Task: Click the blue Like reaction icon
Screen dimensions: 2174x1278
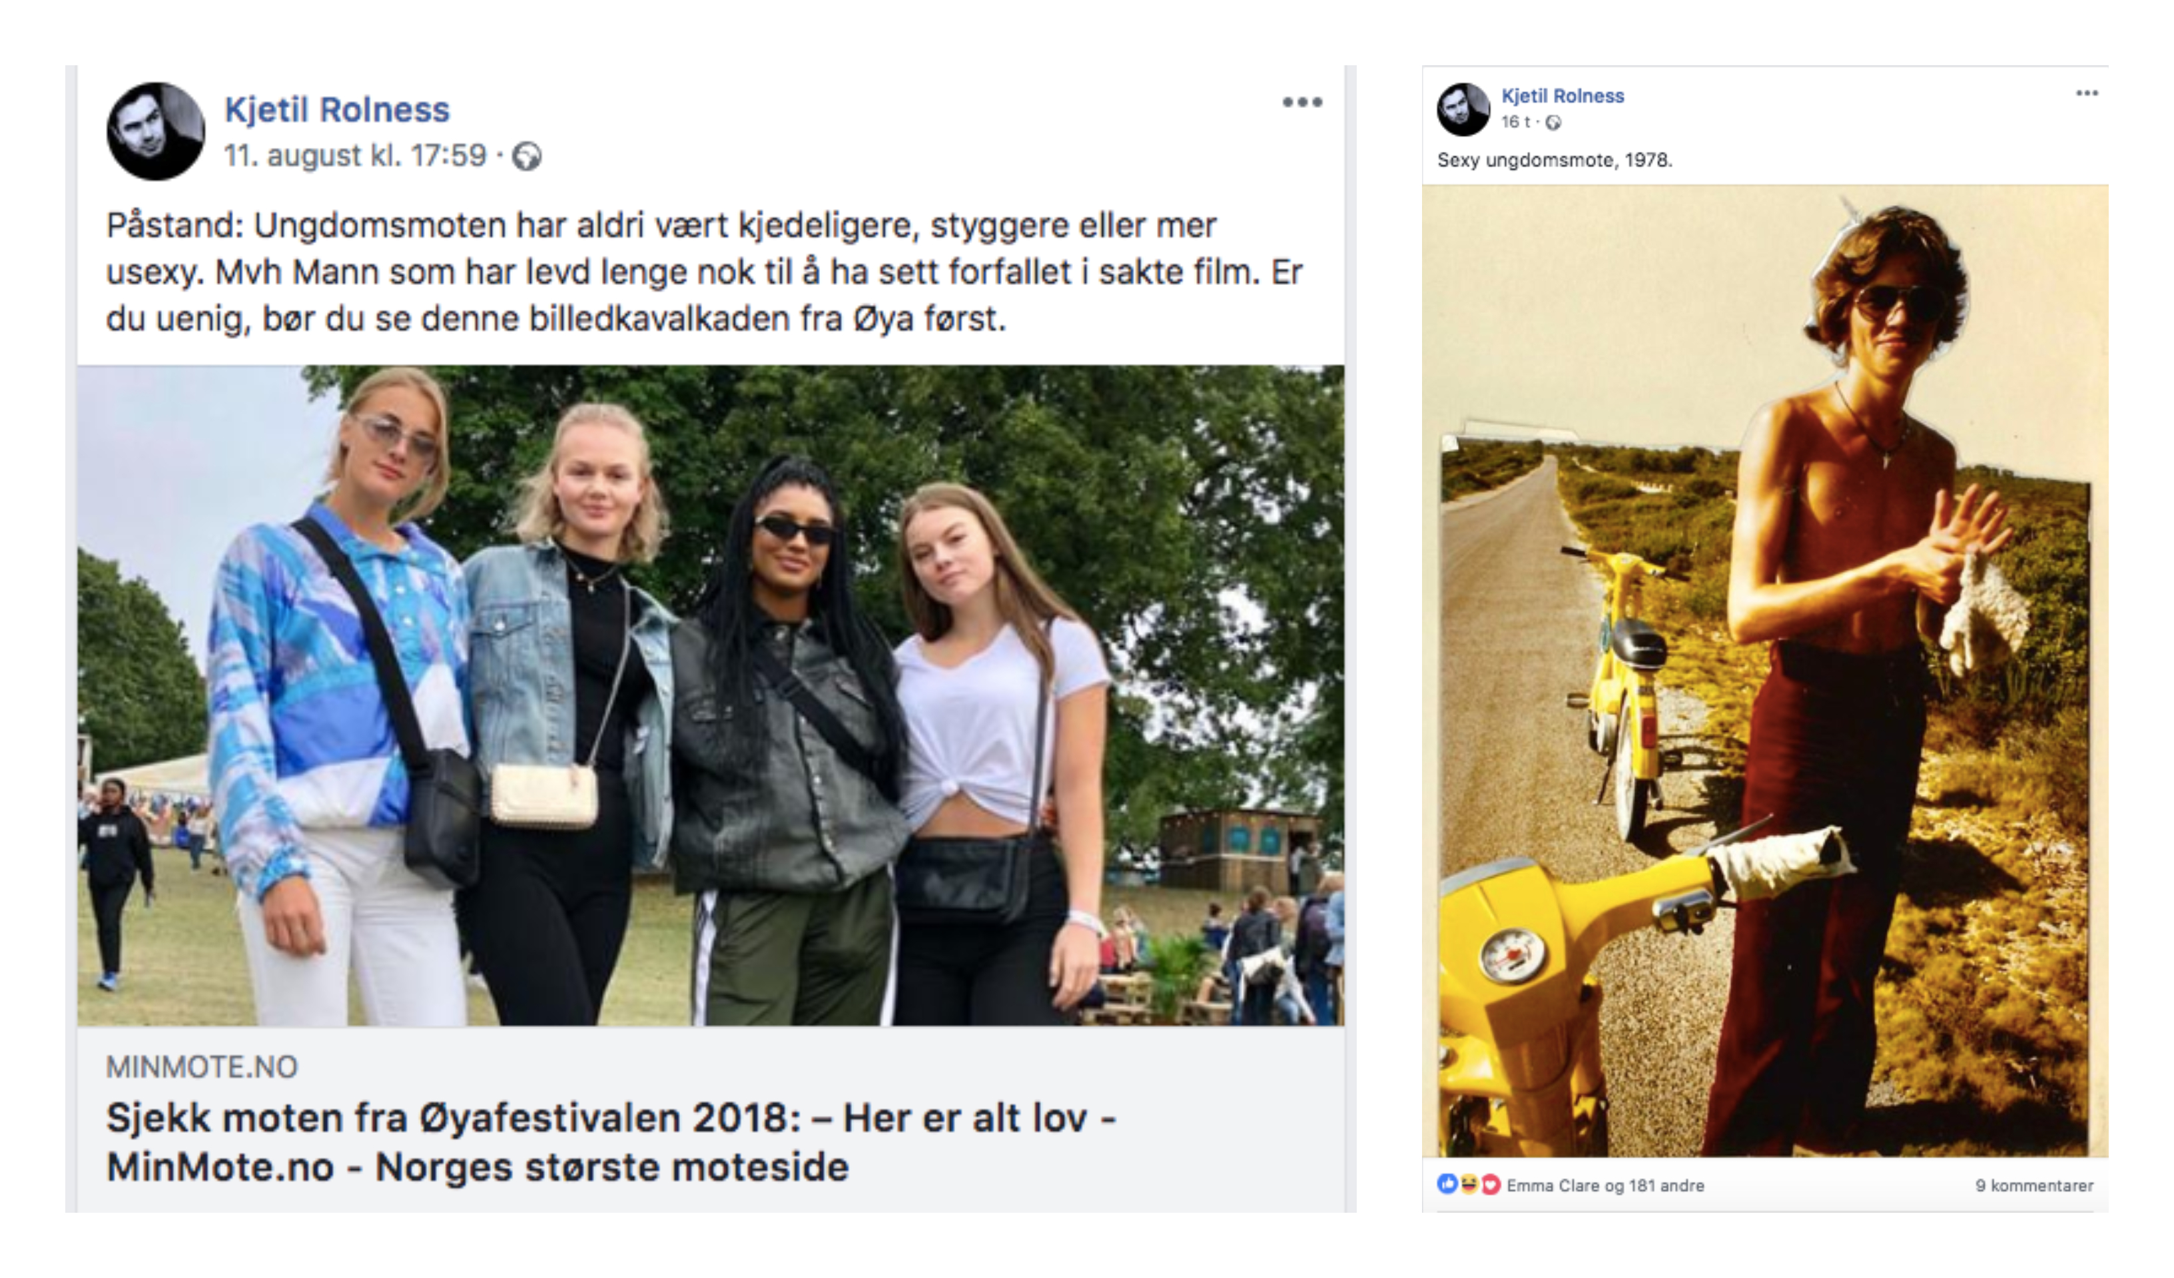Action: (x=1447, y=1184)
